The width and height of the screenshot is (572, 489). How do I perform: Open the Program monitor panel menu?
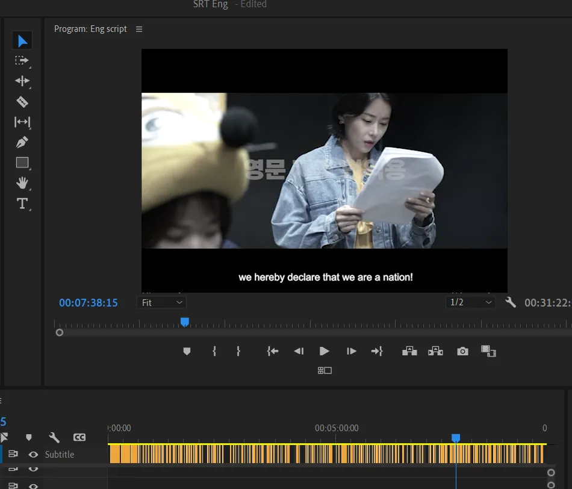(x=139, y=29)
